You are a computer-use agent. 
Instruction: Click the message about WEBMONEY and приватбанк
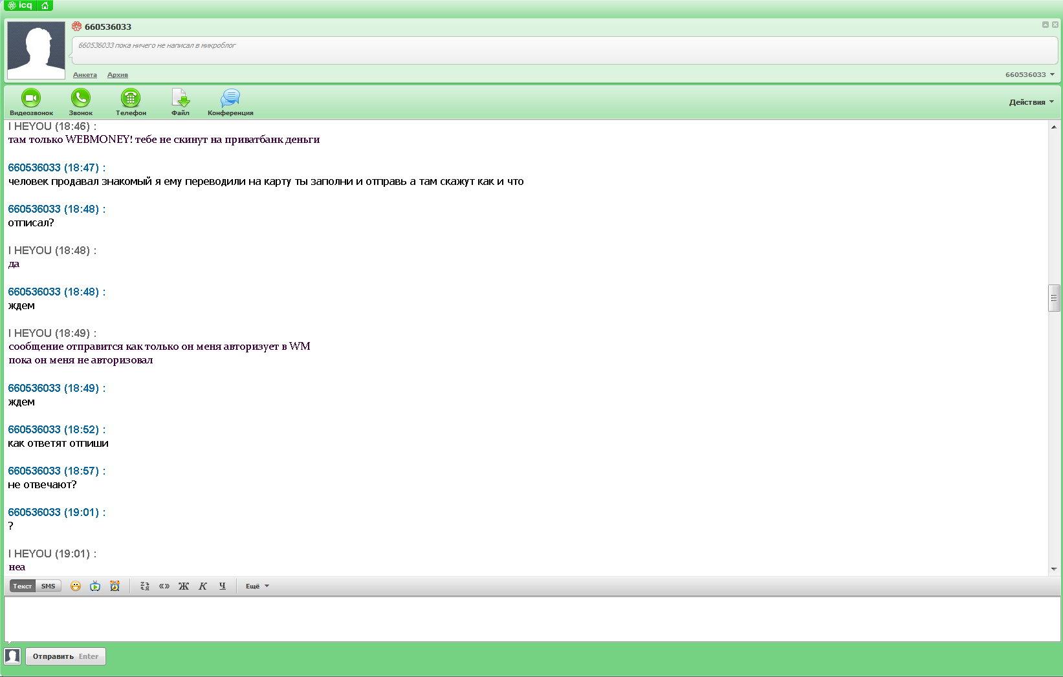pyautogui.click(x=164, y=140)
